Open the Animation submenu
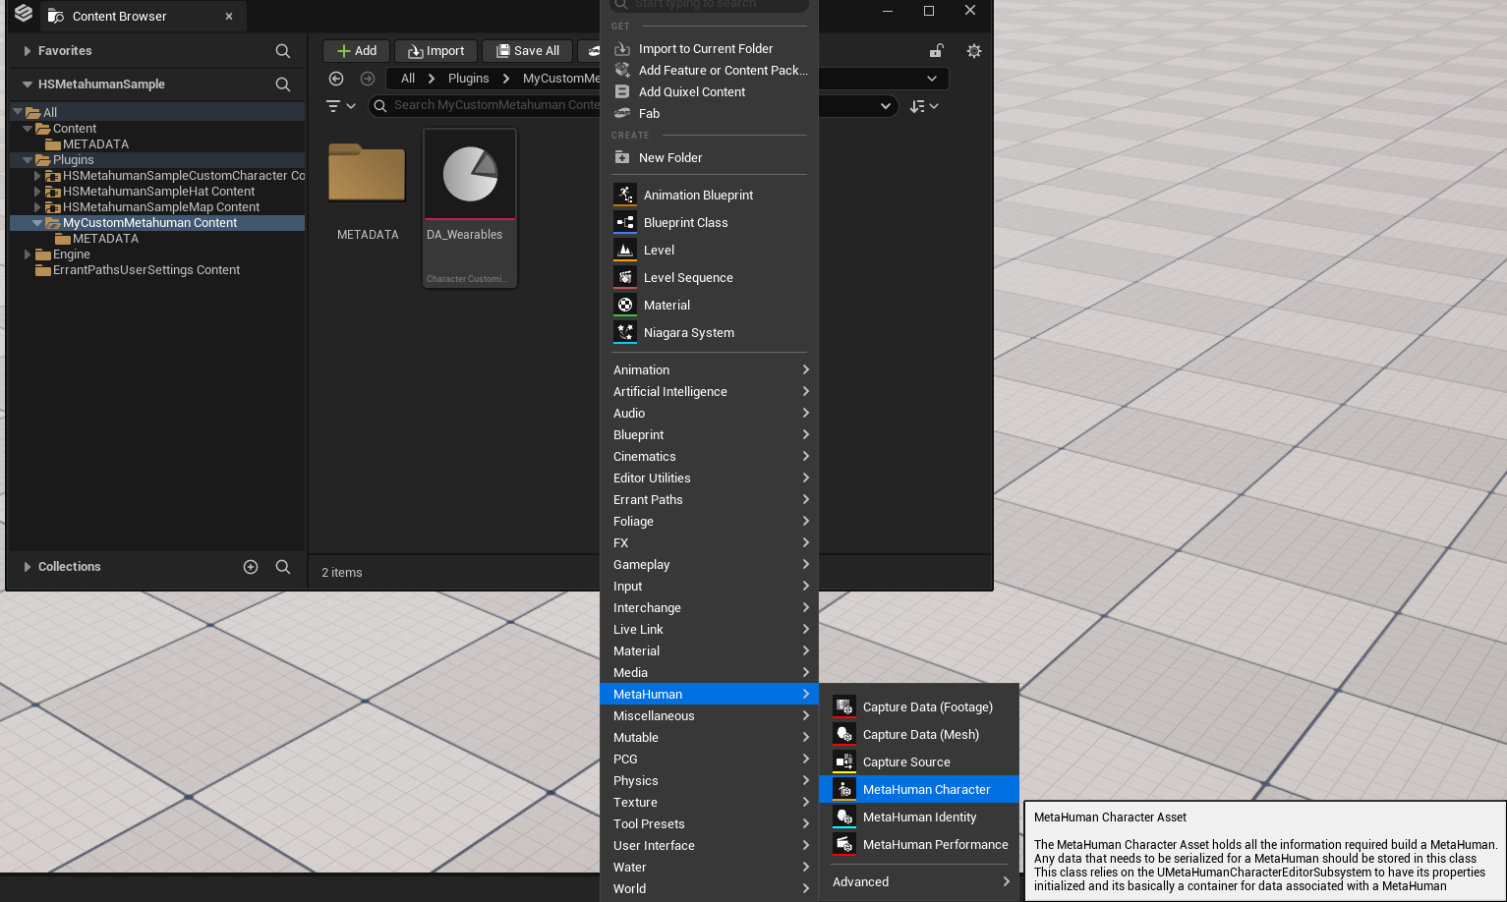This screenshot has height=902, width=1507. click(x=710, y=369)
